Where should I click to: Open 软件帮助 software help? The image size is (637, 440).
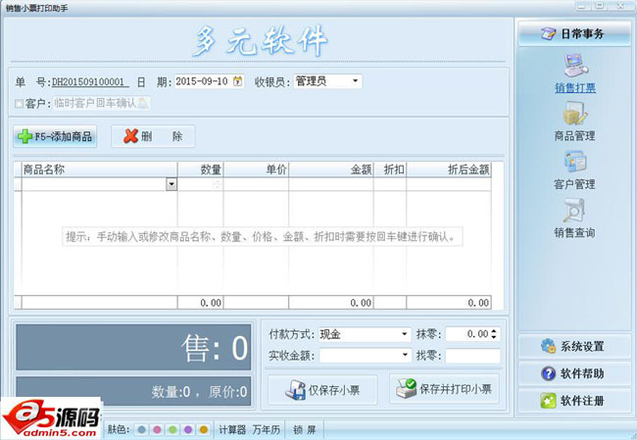574,373
